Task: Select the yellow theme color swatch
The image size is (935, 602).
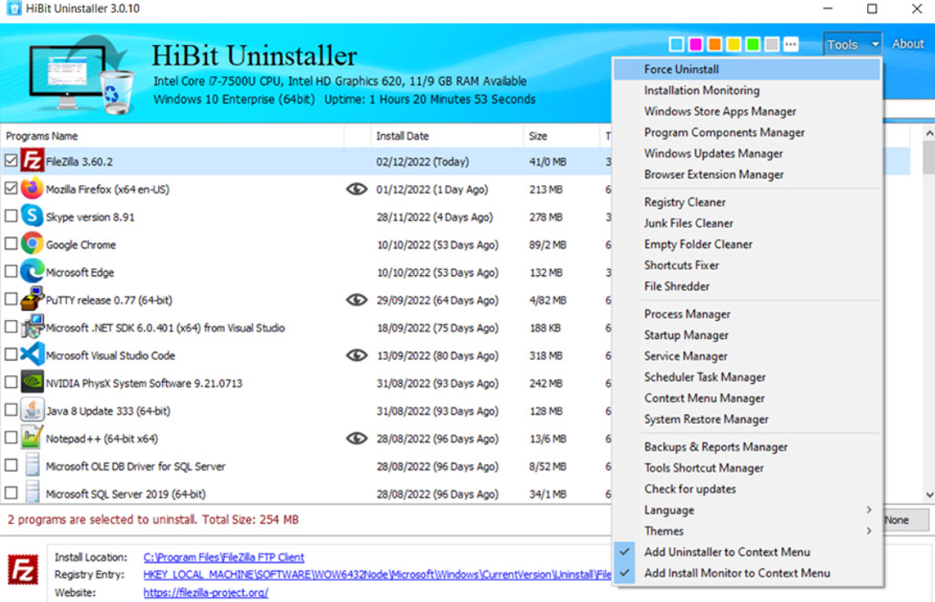Action: click(x=733, y=44)
